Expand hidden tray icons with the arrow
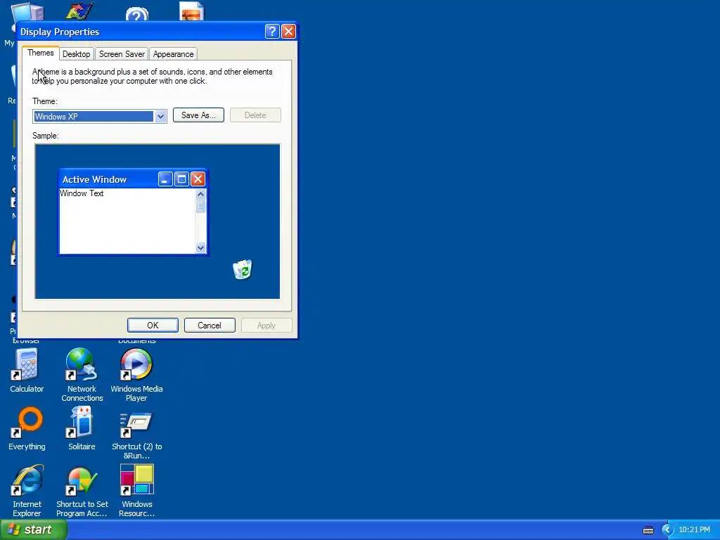720x540 pixels. 667,530
